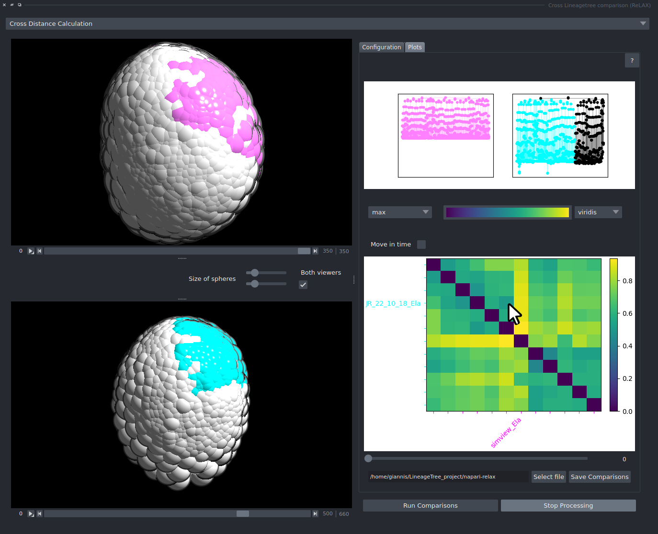Open the help panel via the question mark
Image resolution: width=658 pixels, height=534 pixels.
(x=632, y=60)
